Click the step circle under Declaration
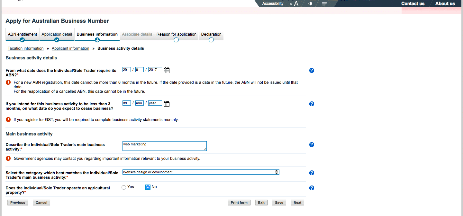The image size is (463, 216). point(211,40)
